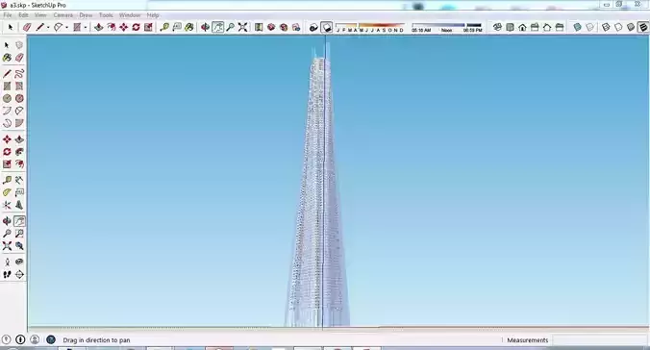Screen dimensions: 650x350
Task: Select the Eraser tool in Large Tool Set
Action: point(19,58)
